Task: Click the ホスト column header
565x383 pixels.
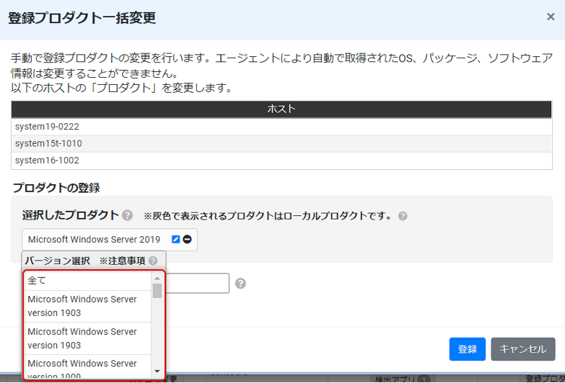Action: (281, 109)
